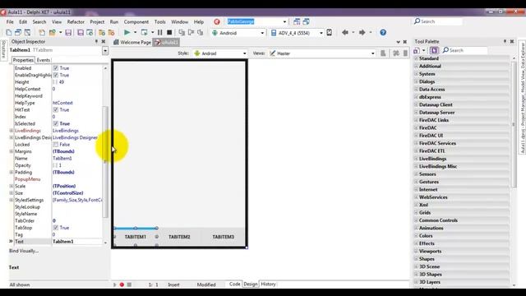Click the Forward navigation arrow icon
Image resolution: width=526 pixels, height=296 pixels.
[x=362, y=33]
